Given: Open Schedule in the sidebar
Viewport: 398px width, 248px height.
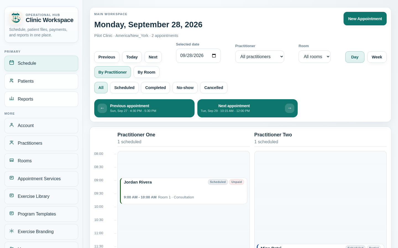Looking at the screenshot, I should point(41,63).
